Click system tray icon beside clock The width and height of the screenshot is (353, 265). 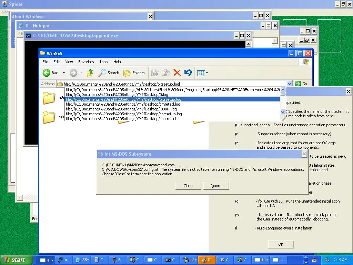(x=327, y=260)
